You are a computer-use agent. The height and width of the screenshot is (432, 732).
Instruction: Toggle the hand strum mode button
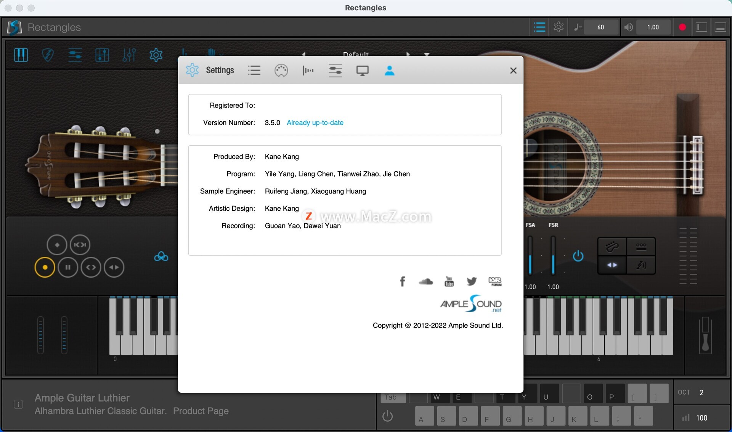(612, 246)
